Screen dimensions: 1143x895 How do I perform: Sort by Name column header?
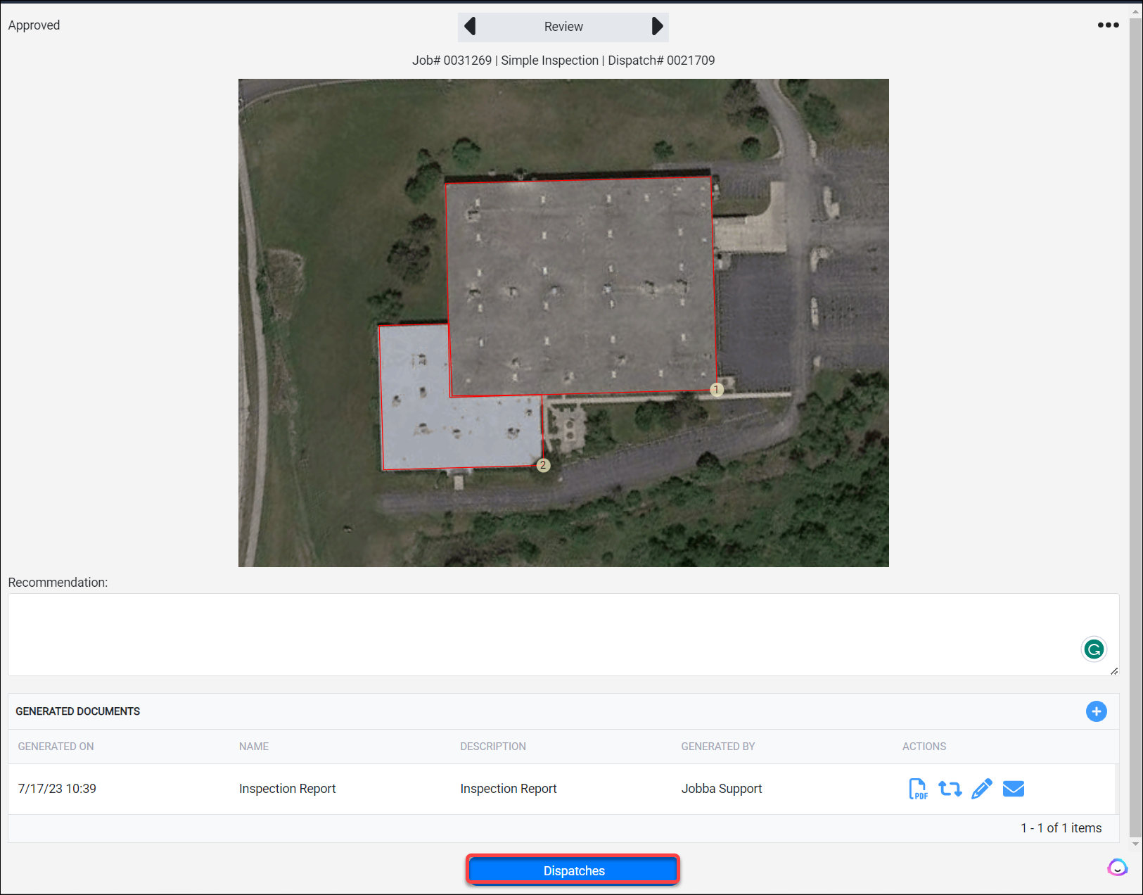254,747
